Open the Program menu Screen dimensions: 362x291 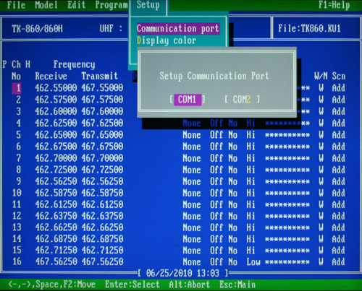point(111,5)
